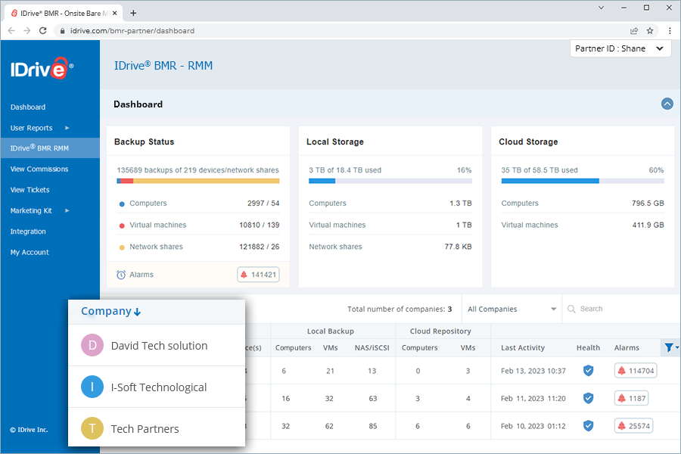This screenshot has width=681, height=454.
Task: Click the David Tech solution avatar D
Action: tap(92, 345)
